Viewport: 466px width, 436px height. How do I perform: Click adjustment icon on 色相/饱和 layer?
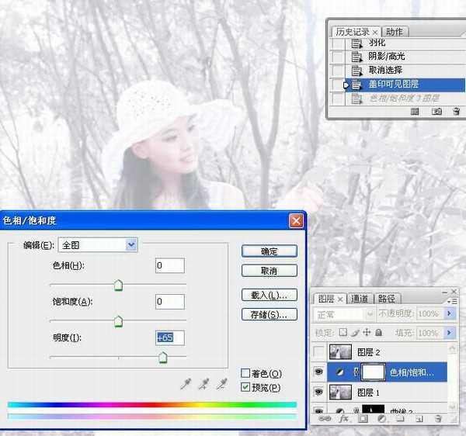339,372
